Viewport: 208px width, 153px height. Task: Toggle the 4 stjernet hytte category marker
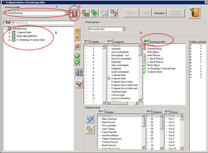click(109, 79)
